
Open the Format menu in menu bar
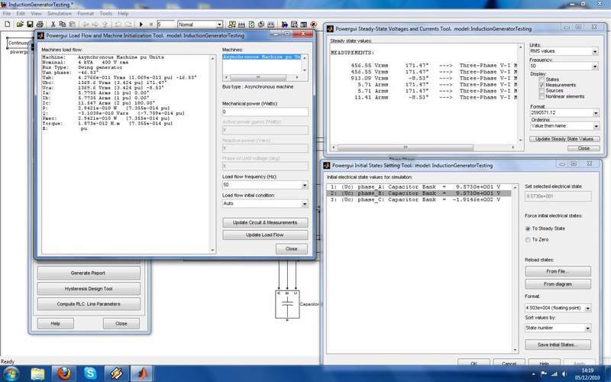[x=86, y=13]
